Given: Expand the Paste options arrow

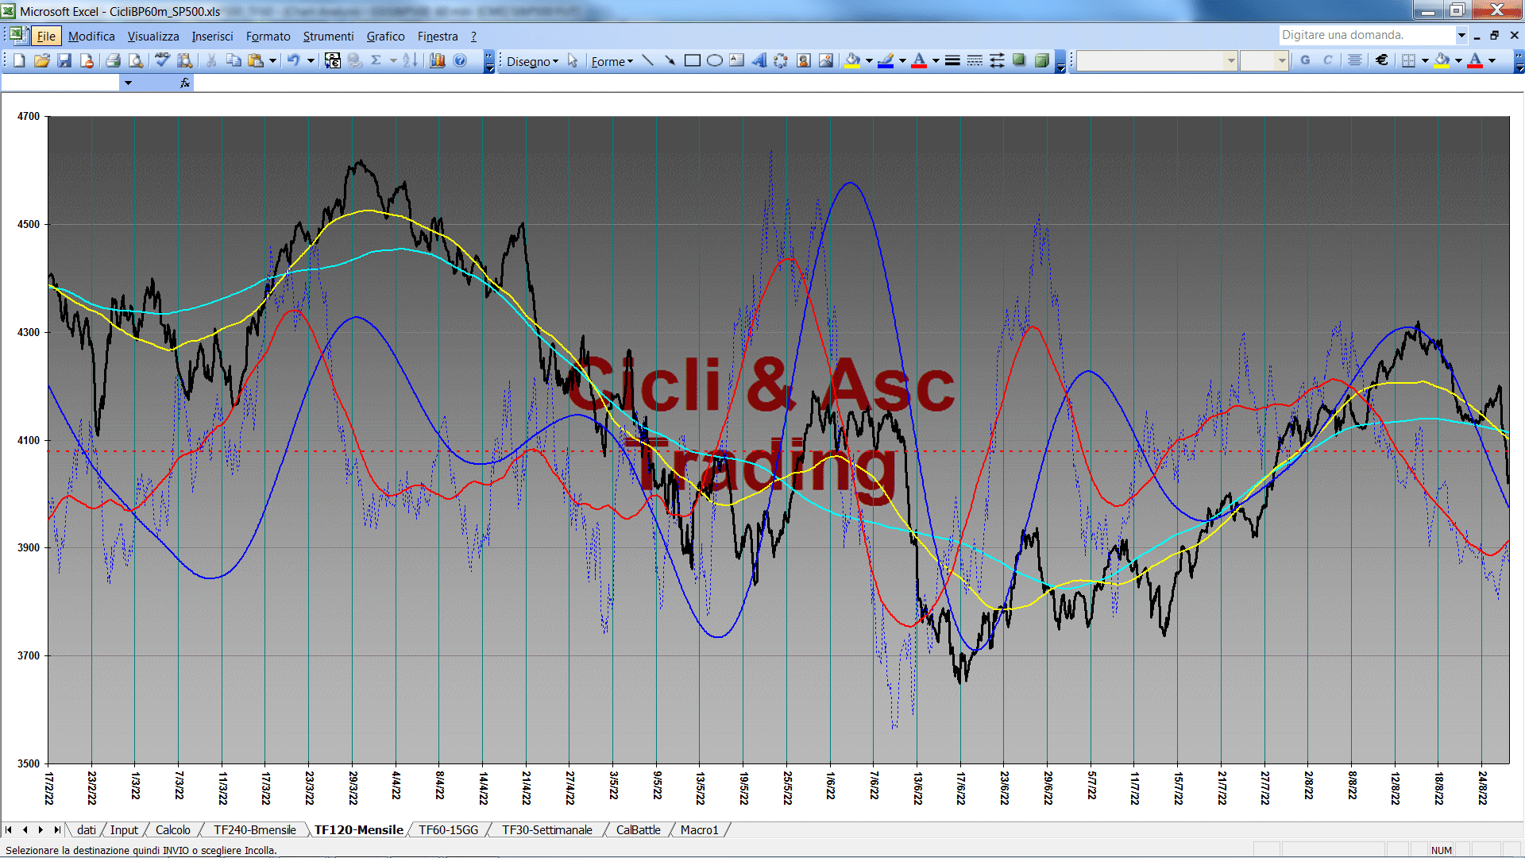Looking at the screenshot, I should pos(272,60).
